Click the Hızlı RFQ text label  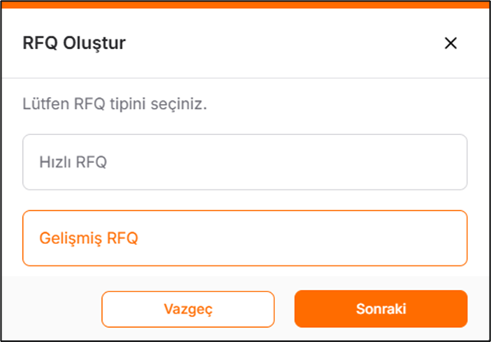click(x=73, y=162)
